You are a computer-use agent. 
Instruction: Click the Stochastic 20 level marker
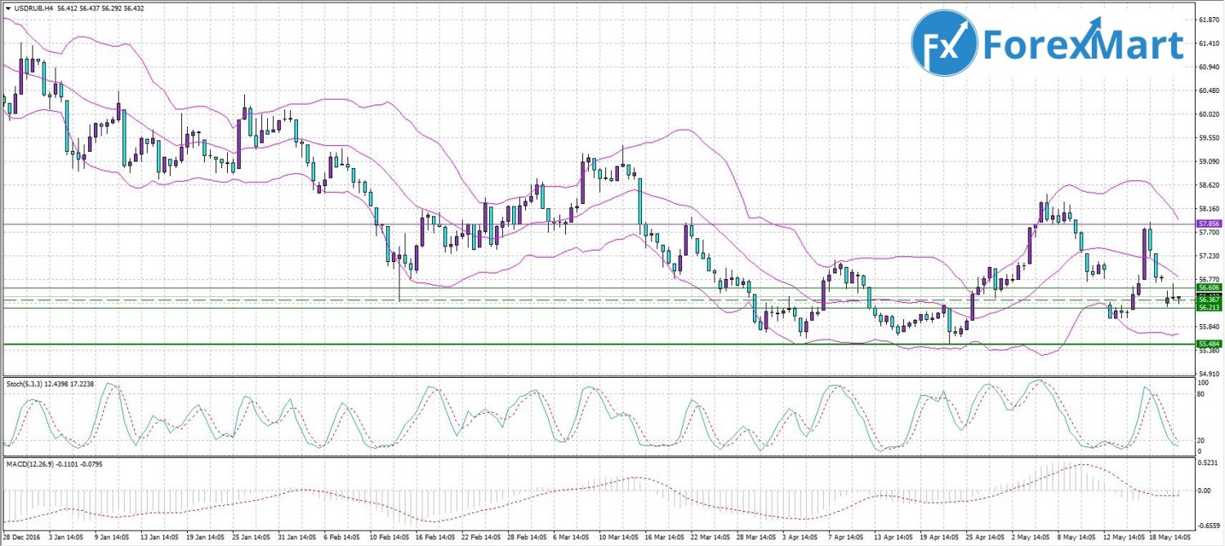pos(1200,440)
